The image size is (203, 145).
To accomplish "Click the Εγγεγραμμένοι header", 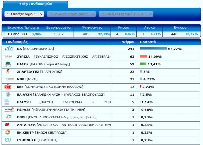I will [x=59, y=28].
